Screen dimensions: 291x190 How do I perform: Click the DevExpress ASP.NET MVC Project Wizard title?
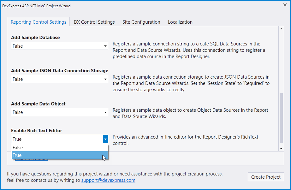point(36,6)
